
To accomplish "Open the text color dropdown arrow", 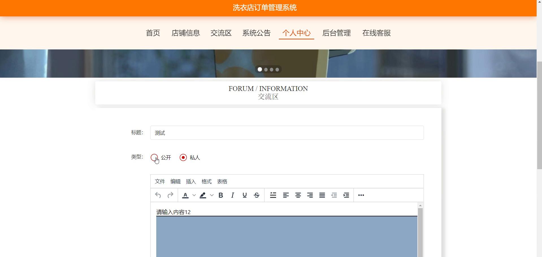I will 194,195.
